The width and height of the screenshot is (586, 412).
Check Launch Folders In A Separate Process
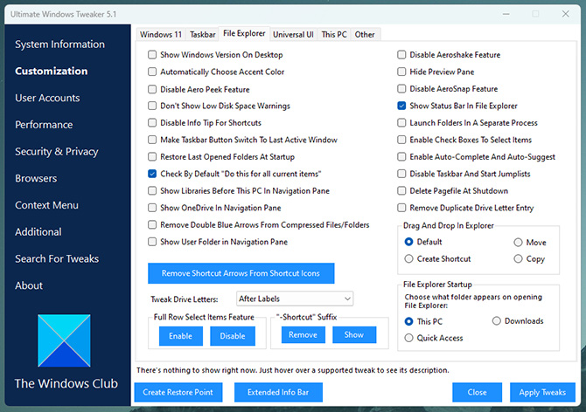401,123
